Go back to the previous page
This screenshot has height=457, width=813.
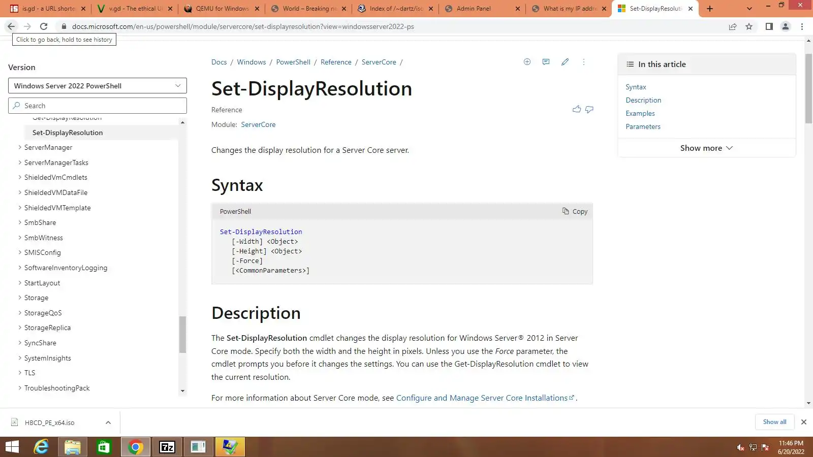pyautogui.click(x=11, y=26)
